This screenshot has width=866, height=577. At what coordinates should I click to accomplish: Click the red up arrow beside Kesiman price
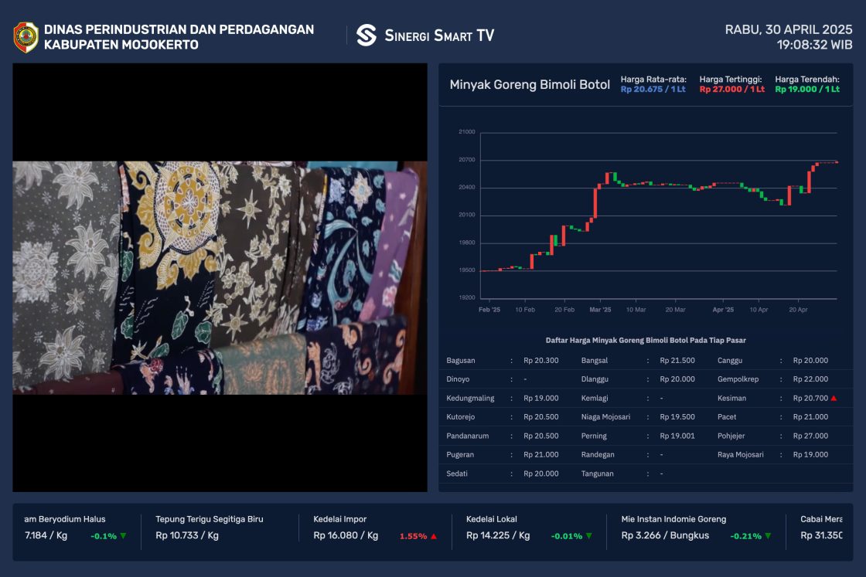point(834,399)
